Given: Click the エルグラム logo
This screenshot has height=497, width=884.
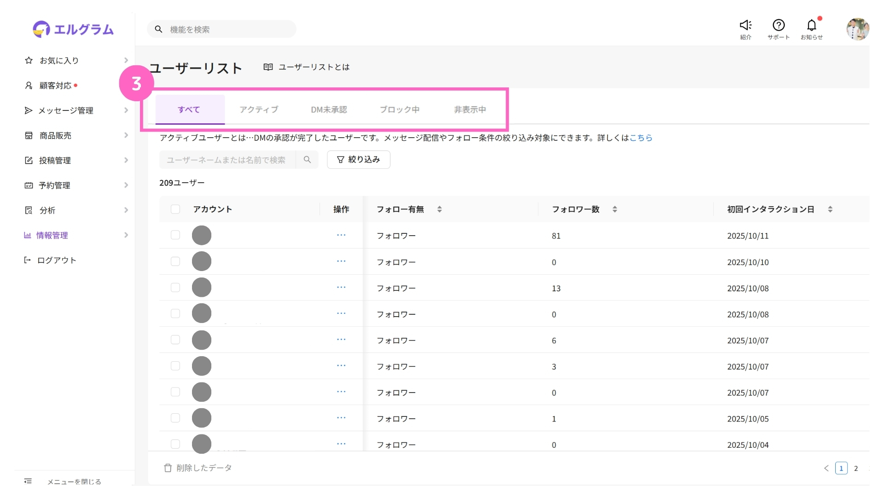Looking at the screenshot, I should (74, 29).
